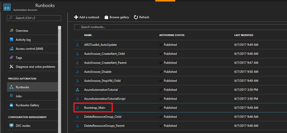This screenshot has width=287, height=133.
Task: Click the Diagnose wrench icon
Action: pos(11,67)
